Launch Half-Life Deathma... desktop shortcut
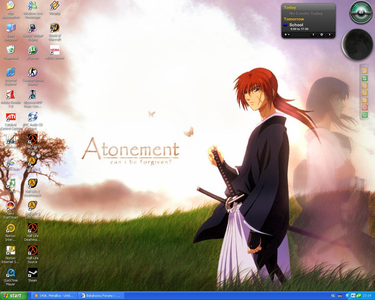Image resolution: width=375 pixels, height=300 pixels. (33, 233)
